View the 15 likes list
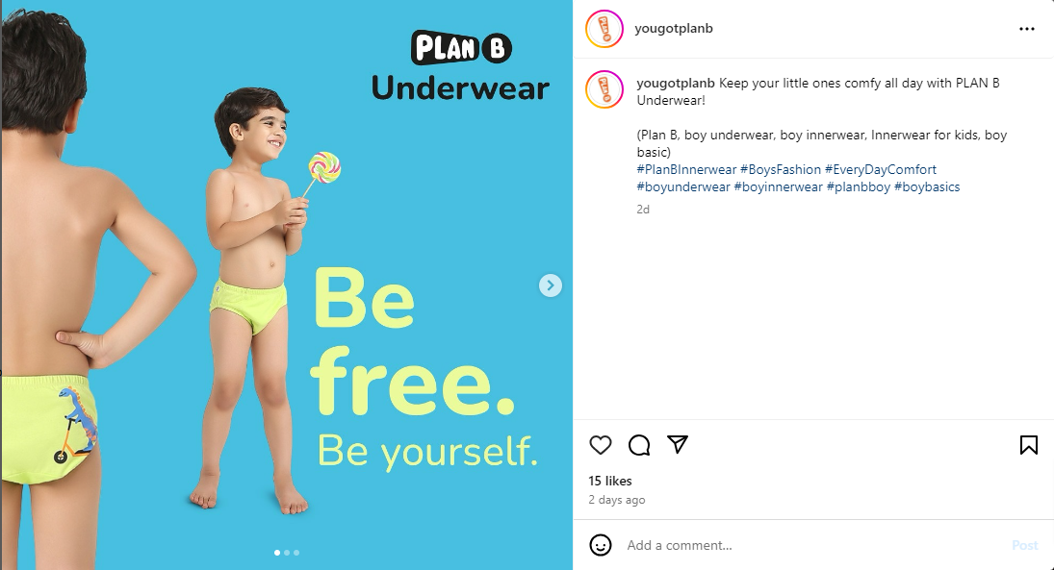The image size is (1054, 570). (x=610, y=481)
